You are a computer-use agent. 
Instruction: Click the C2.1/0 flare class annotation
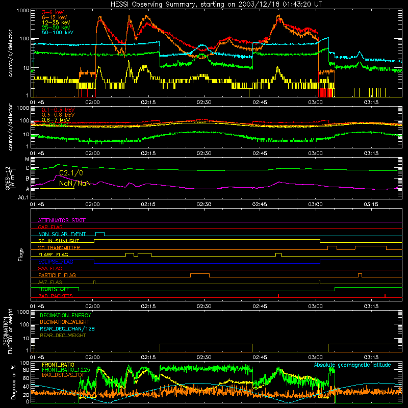click(71, 173)
